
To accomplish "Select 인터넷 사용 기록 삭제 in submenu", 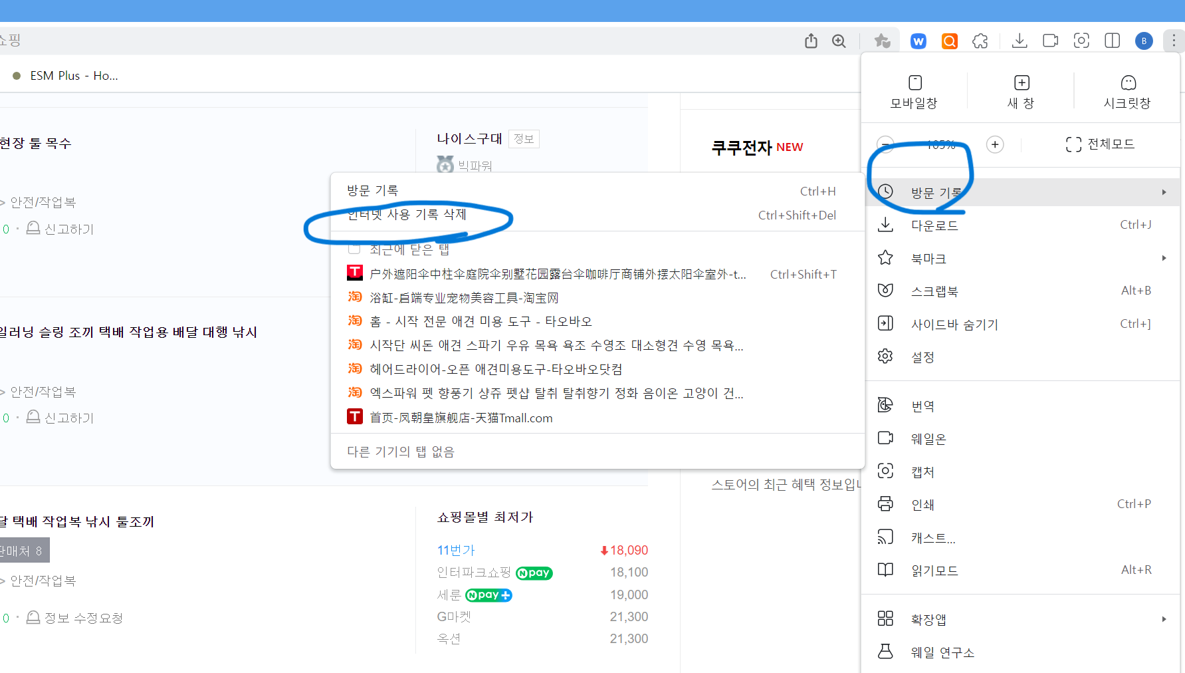I will click(597, 215).
